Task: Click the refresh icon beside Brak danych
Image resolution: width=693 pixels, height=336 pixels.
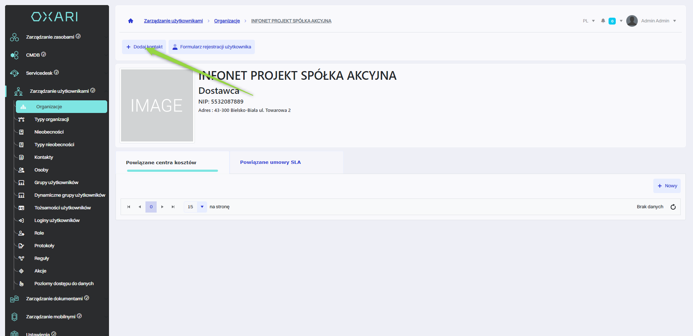Action: click(673, 207)
